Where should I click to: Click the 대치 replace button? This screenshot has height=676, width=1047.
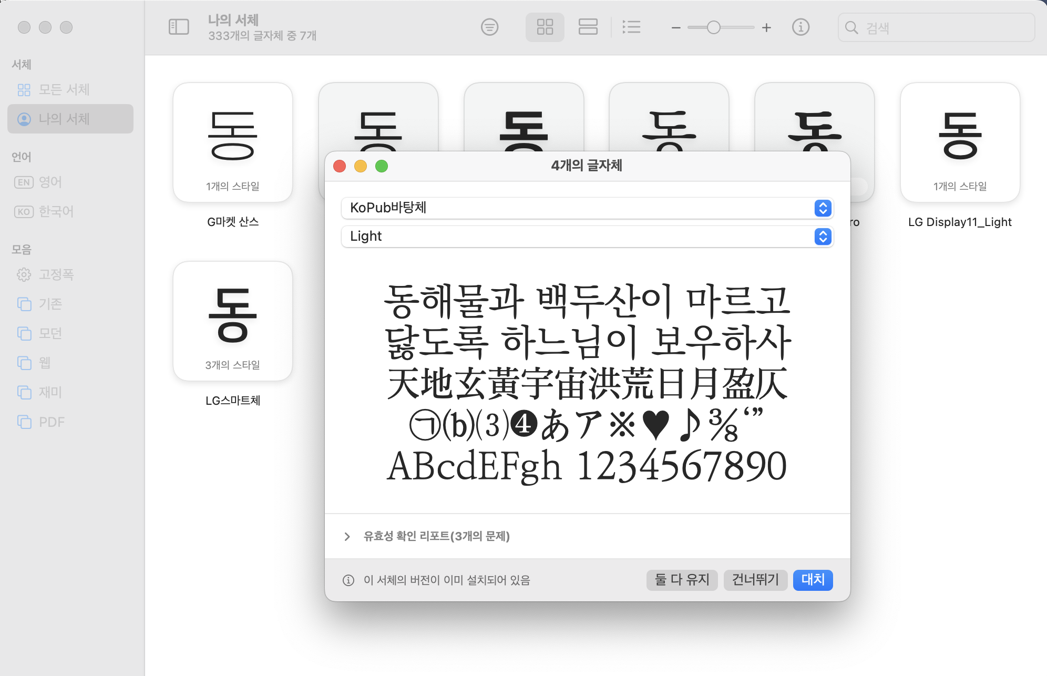point(813,579)
